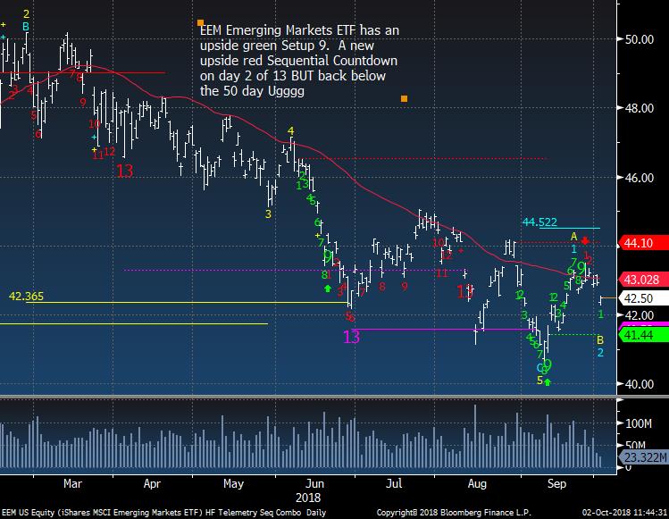The image size is (669, 519).
Task: Click the 48.00 price axis label
Action: point(640,108)
